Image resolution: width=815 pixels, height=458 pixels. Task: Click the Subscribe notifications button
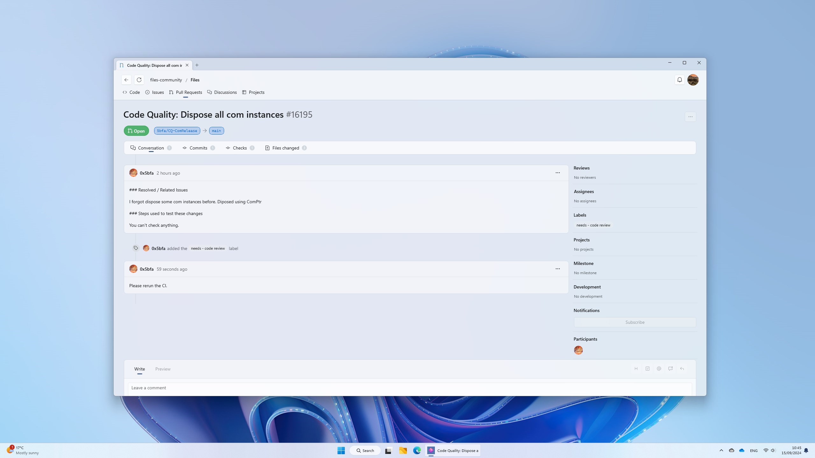coord(634,322)
